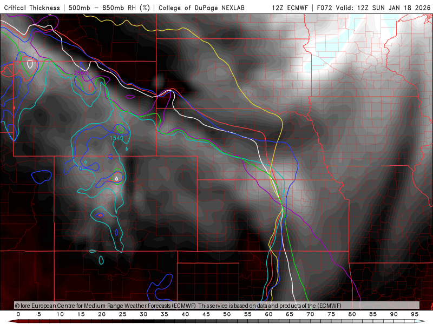Click the "45" value on the color scale
This screenshot has width=433, height=324.
[206, 314]
